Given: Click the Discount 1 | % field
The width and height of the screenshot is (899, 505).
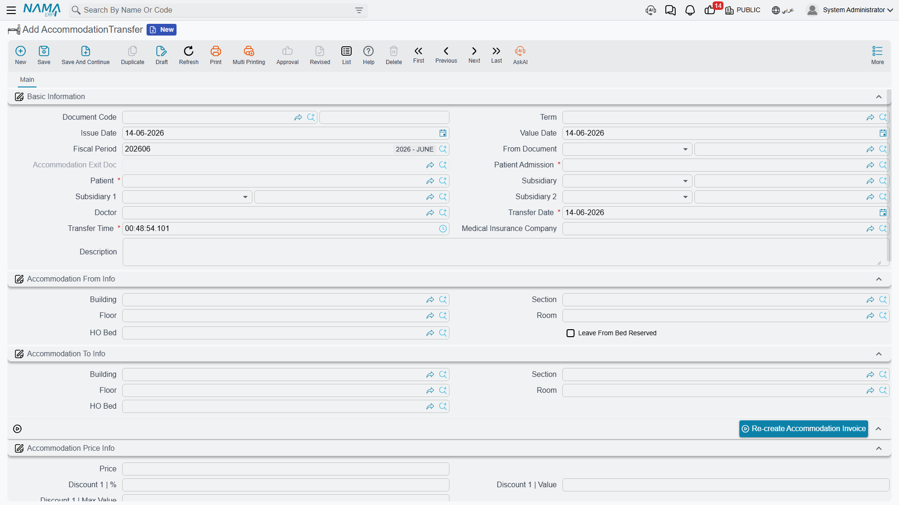Looking at the screenshot, I should point(286,485).
